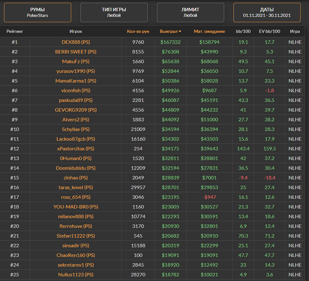309x281 pixels.
Task: Expand the ТИП ИГРЫ filter
Action: point(114,12)
